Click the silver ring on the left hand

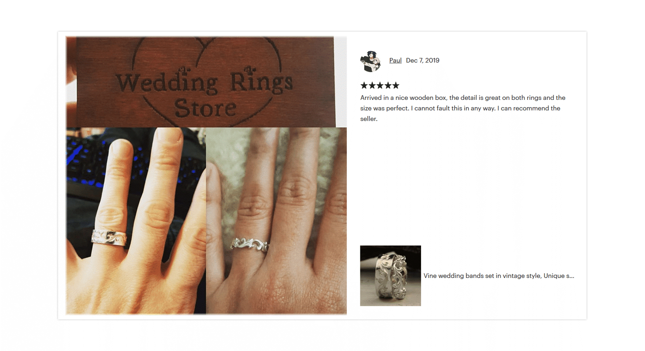(x=109, y=238)
